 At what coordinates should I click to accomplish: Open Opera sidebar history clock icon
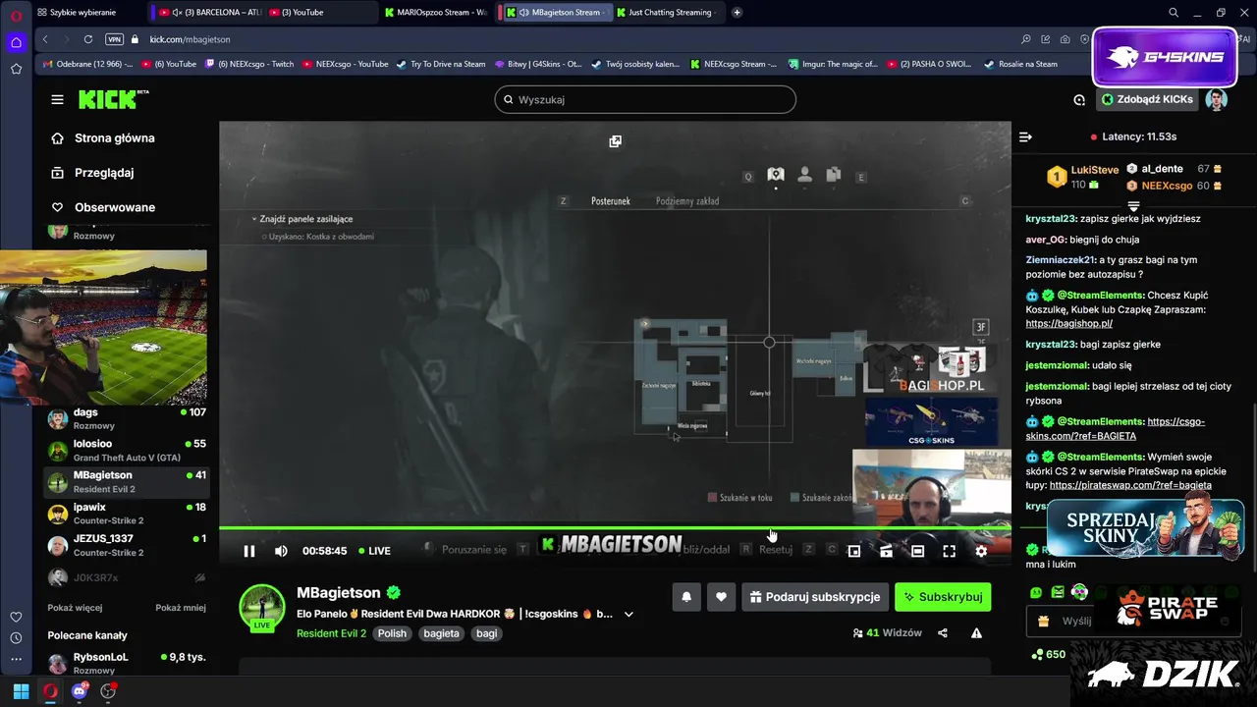click(16, 637)
